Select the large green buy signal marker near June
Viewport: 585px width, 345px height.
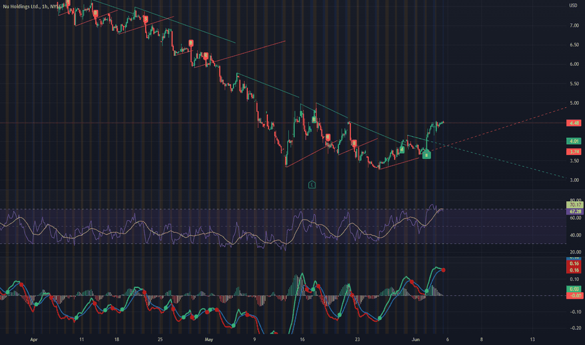(x=426, y=154)
